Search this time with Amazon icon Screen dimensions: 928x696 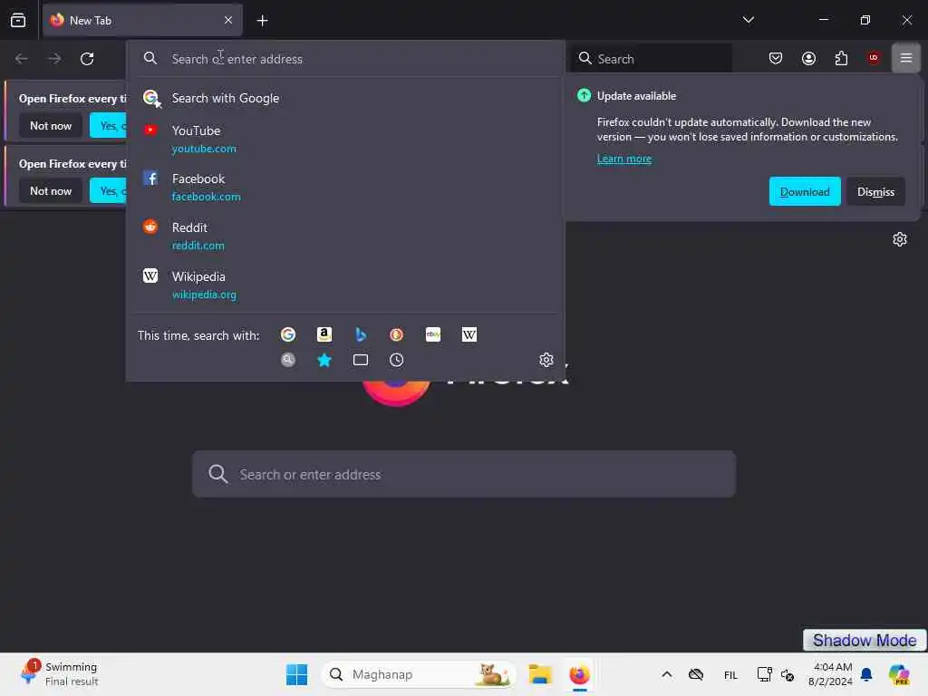(324, 335)
